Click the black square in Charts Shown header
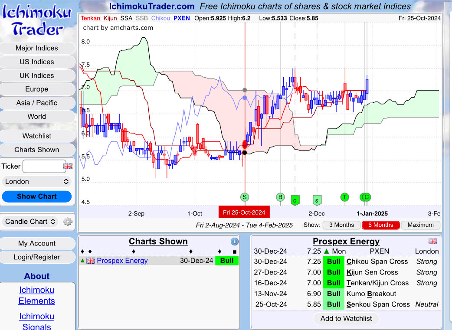 point(235,252)
